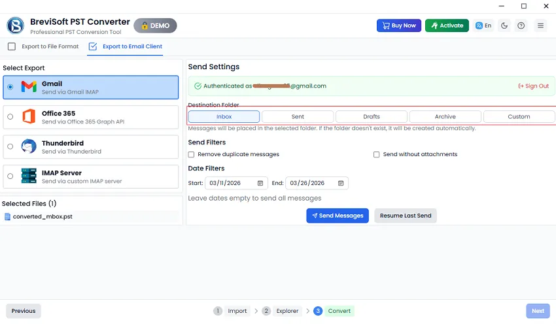This screenshot has height=324, width=556.
Task: Click the Office 365 logo icon
Action: pos(29,117)
